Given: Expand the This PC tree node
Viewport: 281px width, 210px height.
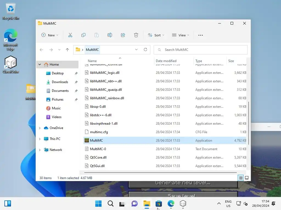Looking at the screenshot, I should (x=40, y=139).
